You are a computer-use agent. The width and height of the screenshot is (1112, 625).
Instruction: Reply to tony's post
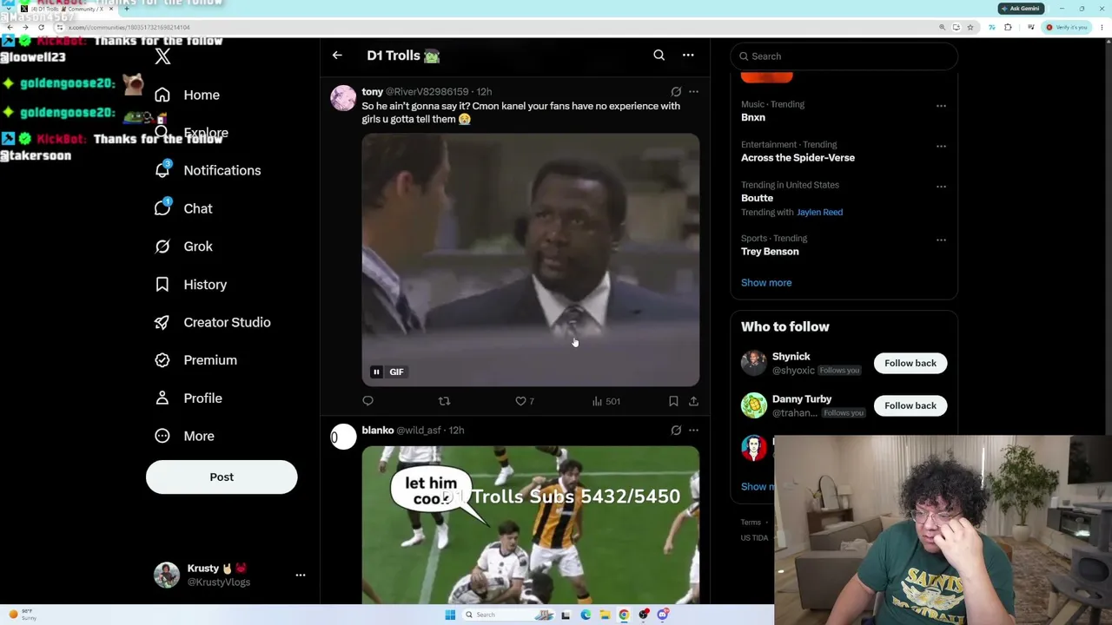[x=368, y=401]
